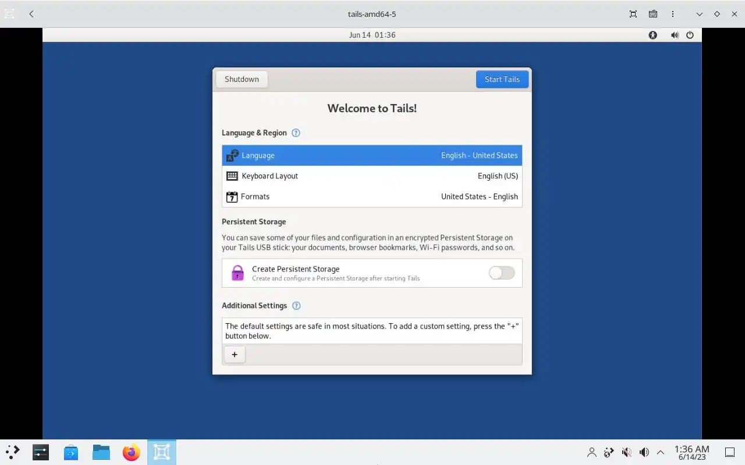The width and height of the screenshot is (745, 465).
Task: Click the purple padlock Persistent Storage icon
Action: 237,273
